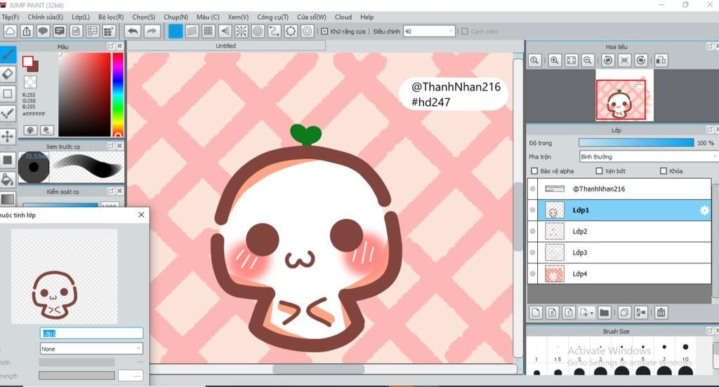Click the rainbow hue bar
This screenshot has width=719, height=387.
tap(118, 95)
